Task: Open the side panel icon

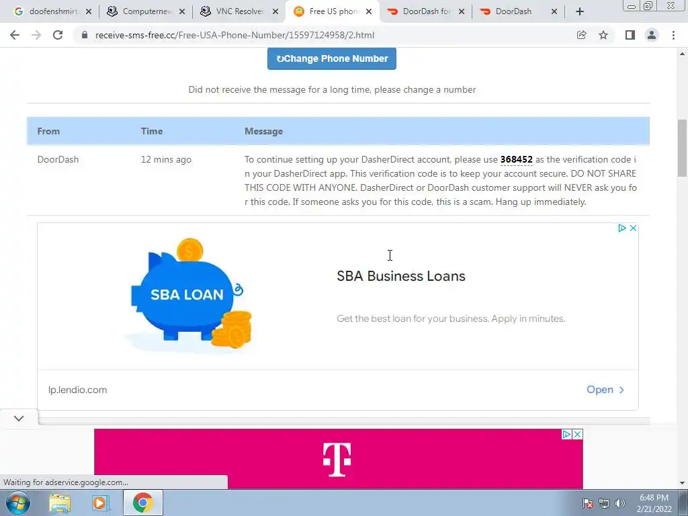Action: pyautogui.click(x=630, y=35)
